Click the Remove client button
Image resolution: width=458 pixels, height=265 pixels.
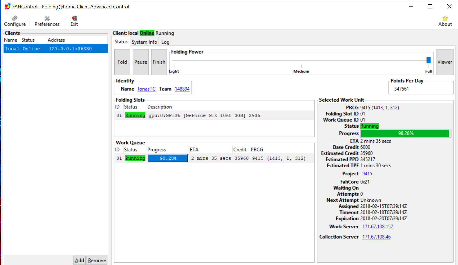pos(97,260)
